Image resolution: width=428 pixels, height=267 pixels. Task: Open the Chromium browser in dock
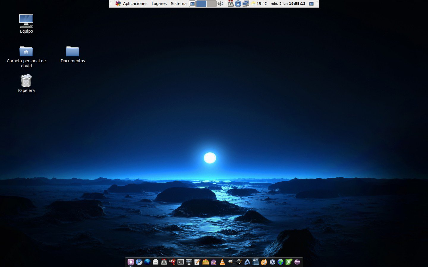click(x=139, y=262)
